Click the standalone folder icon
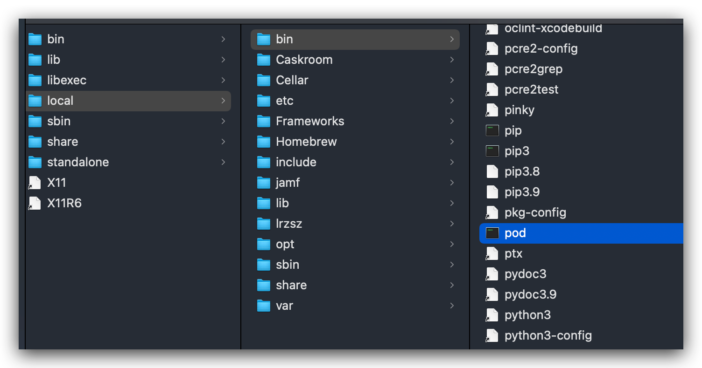Viewport: 702px width, 368px height. click(35, 162)
